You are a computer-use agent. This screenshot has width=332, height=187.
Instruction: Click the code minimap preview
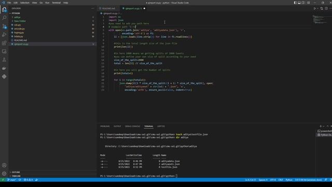tap(321, 20)
